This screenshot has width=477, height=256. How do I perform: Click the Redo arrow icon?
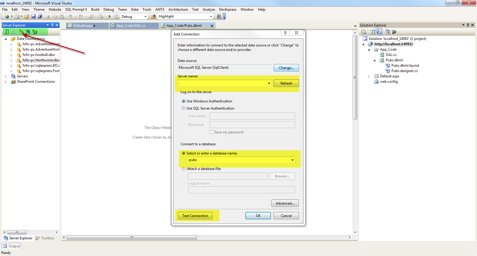pos(80,16)
